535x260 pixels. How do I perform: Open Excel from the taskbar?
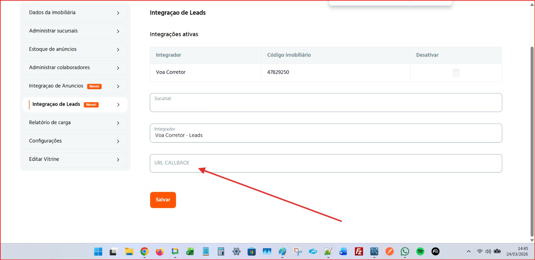coord(190,251)
